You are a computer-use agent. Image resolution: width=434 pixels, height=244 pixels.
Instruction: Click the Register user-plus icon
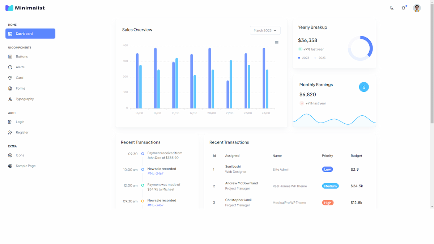tap(10, 132)
